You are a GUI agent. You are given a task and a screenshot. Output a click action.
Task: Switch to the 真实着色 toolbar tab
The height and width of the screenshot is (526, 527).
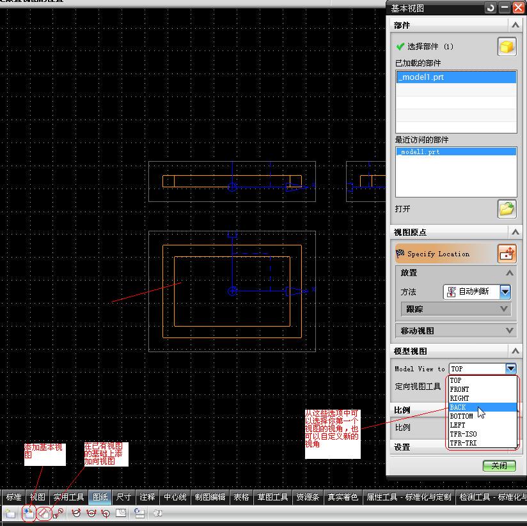(x=343, y=497)
